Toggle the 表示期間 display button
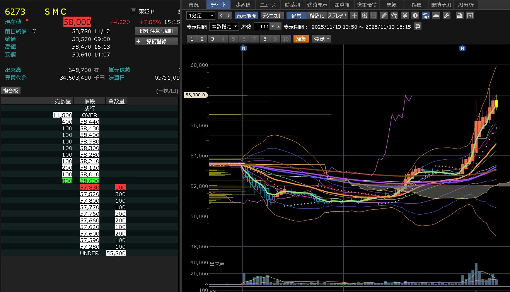The width and height of the screenshot is (510, 292). click(246, 15)
